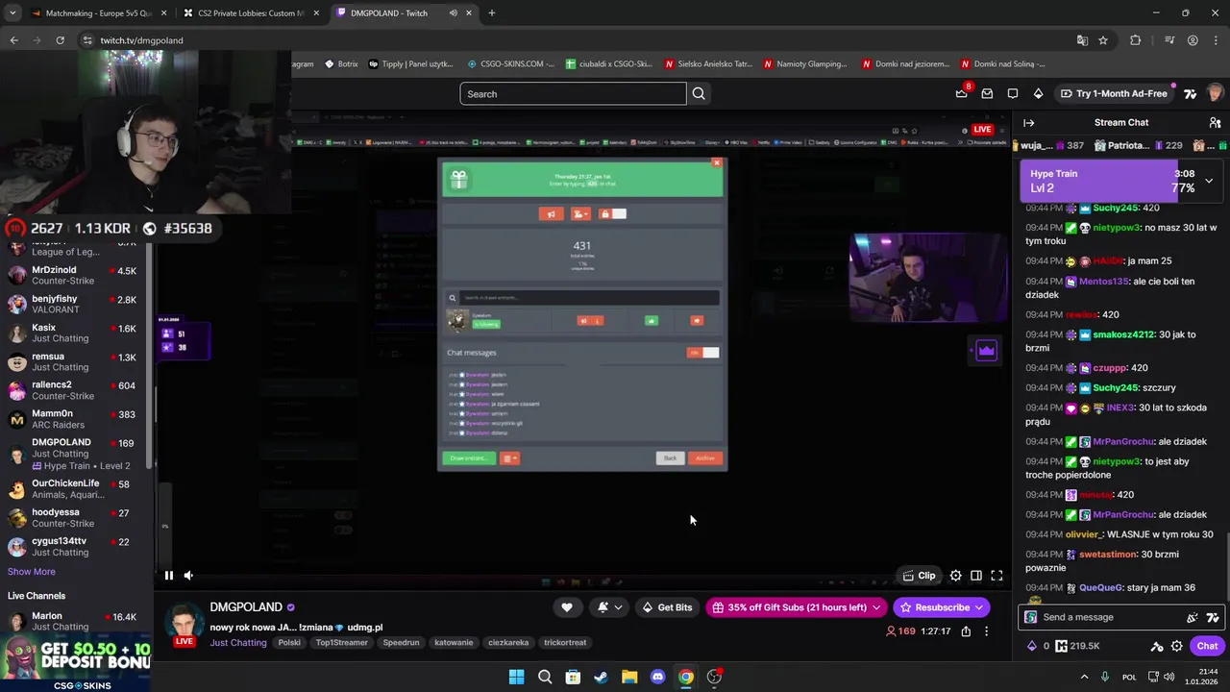Viewport: 1230px width, 692px height.
Task: Open notifications inbox icon in header
Action: point(987,93)
